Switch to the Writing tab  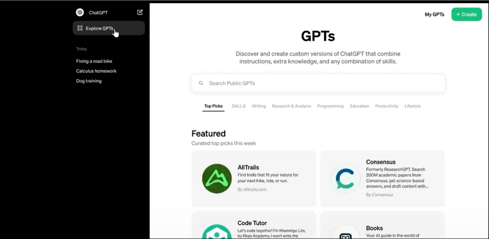pos(259,106)
